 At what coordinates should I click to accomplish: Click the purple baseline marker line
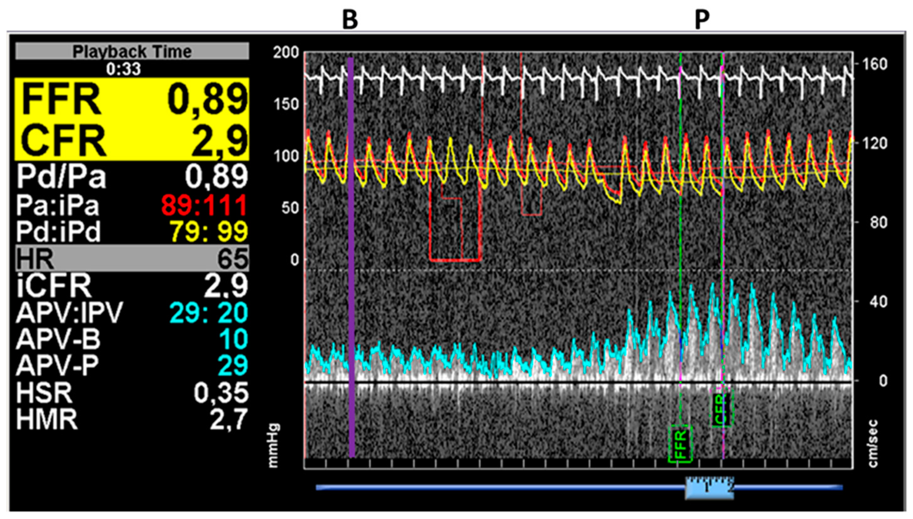tap(351, 257)
